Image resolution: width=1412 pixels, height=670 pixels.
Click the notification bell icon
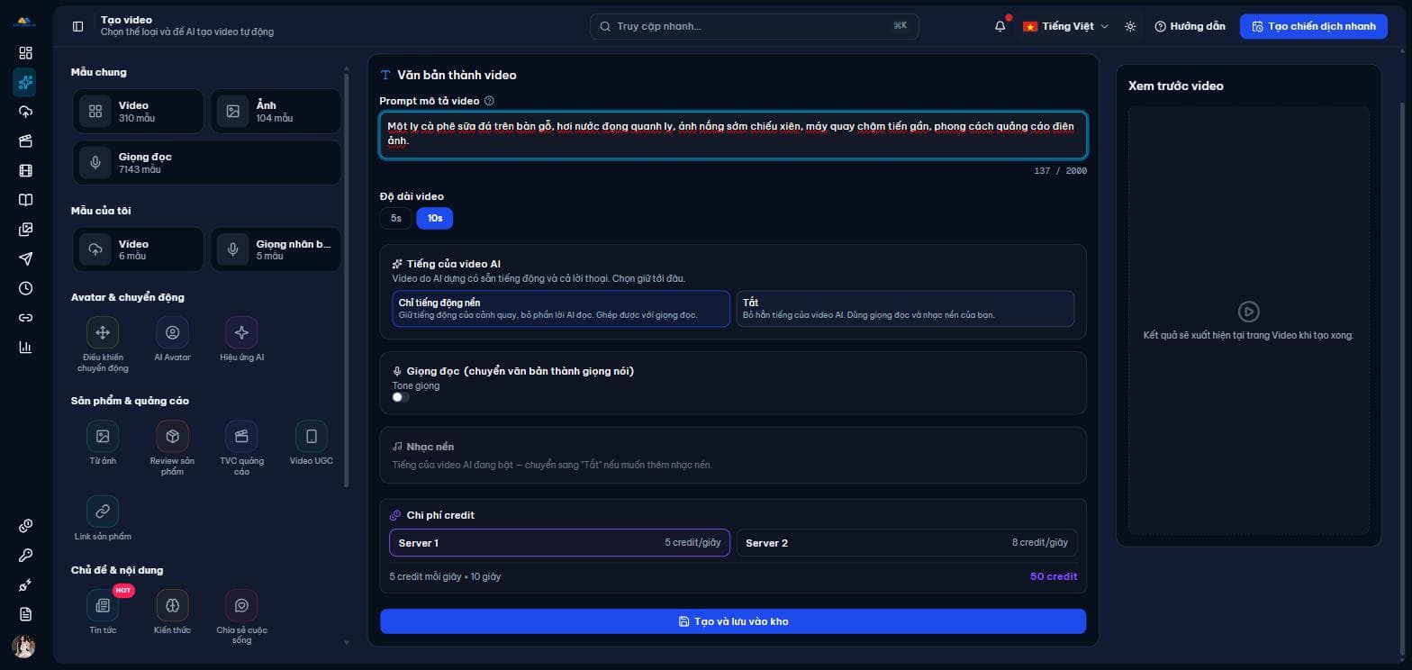[x=1000, y=26]
